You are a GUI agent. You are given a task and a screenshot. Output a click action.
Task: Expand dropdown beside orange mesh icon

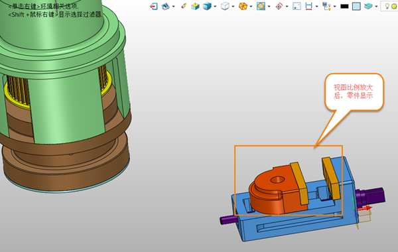click(251, 7)
